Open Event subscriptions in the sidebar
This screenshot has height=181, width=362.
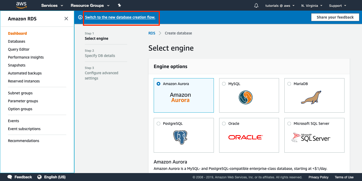(24, 129)
